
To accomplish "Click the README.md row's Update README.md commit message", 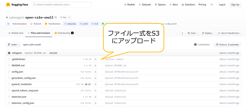I will coord(116,65).
